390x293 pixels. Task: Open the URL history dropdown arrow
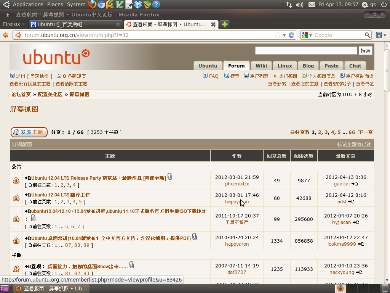pos(284,35)
